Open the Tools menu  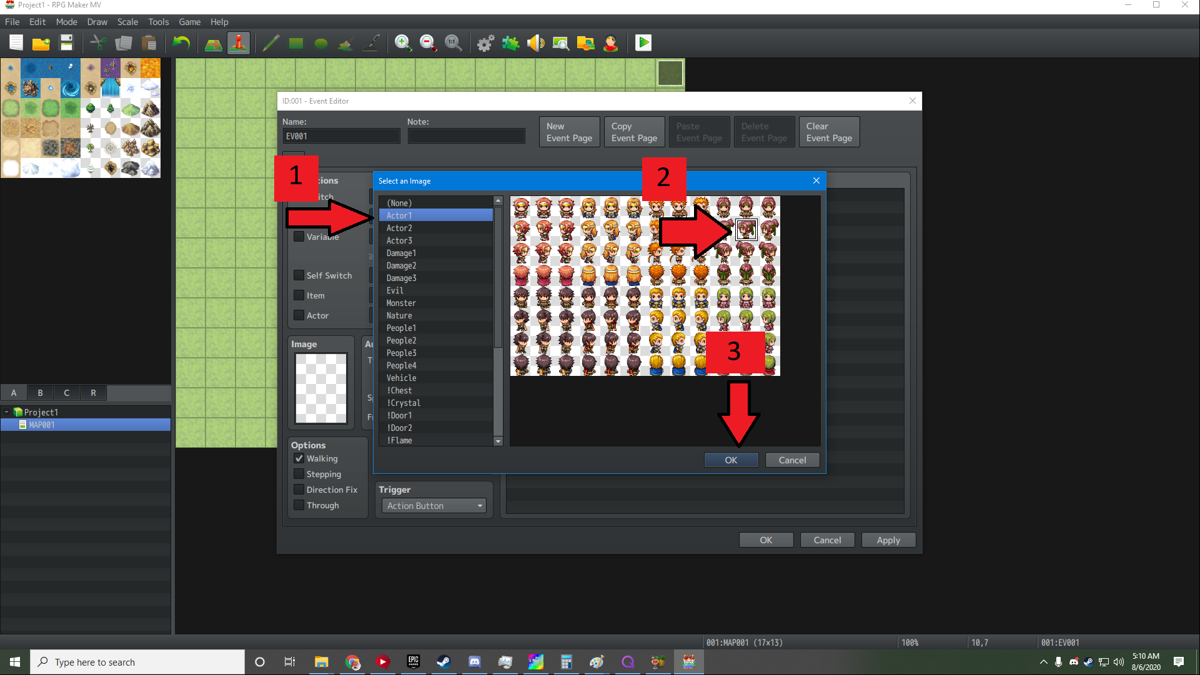pyautogui.click(x=158, y=22)
